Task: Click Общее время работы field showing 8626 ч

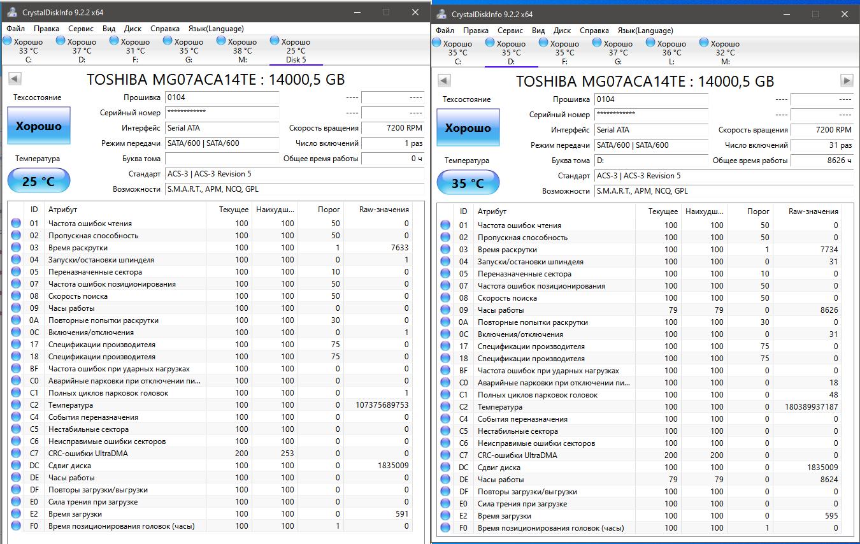Action: 822,161
